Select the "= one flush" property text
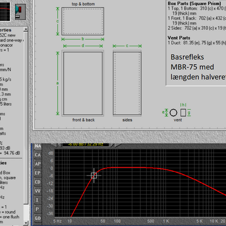Image resolution: width=226 pixels, height=226 pixels. [9, 217]
